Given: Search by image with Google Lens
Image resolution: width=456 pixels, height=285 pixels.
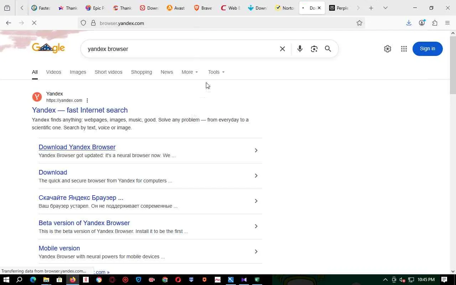Looking at the screenshot, I should click(x=314, y=49).
